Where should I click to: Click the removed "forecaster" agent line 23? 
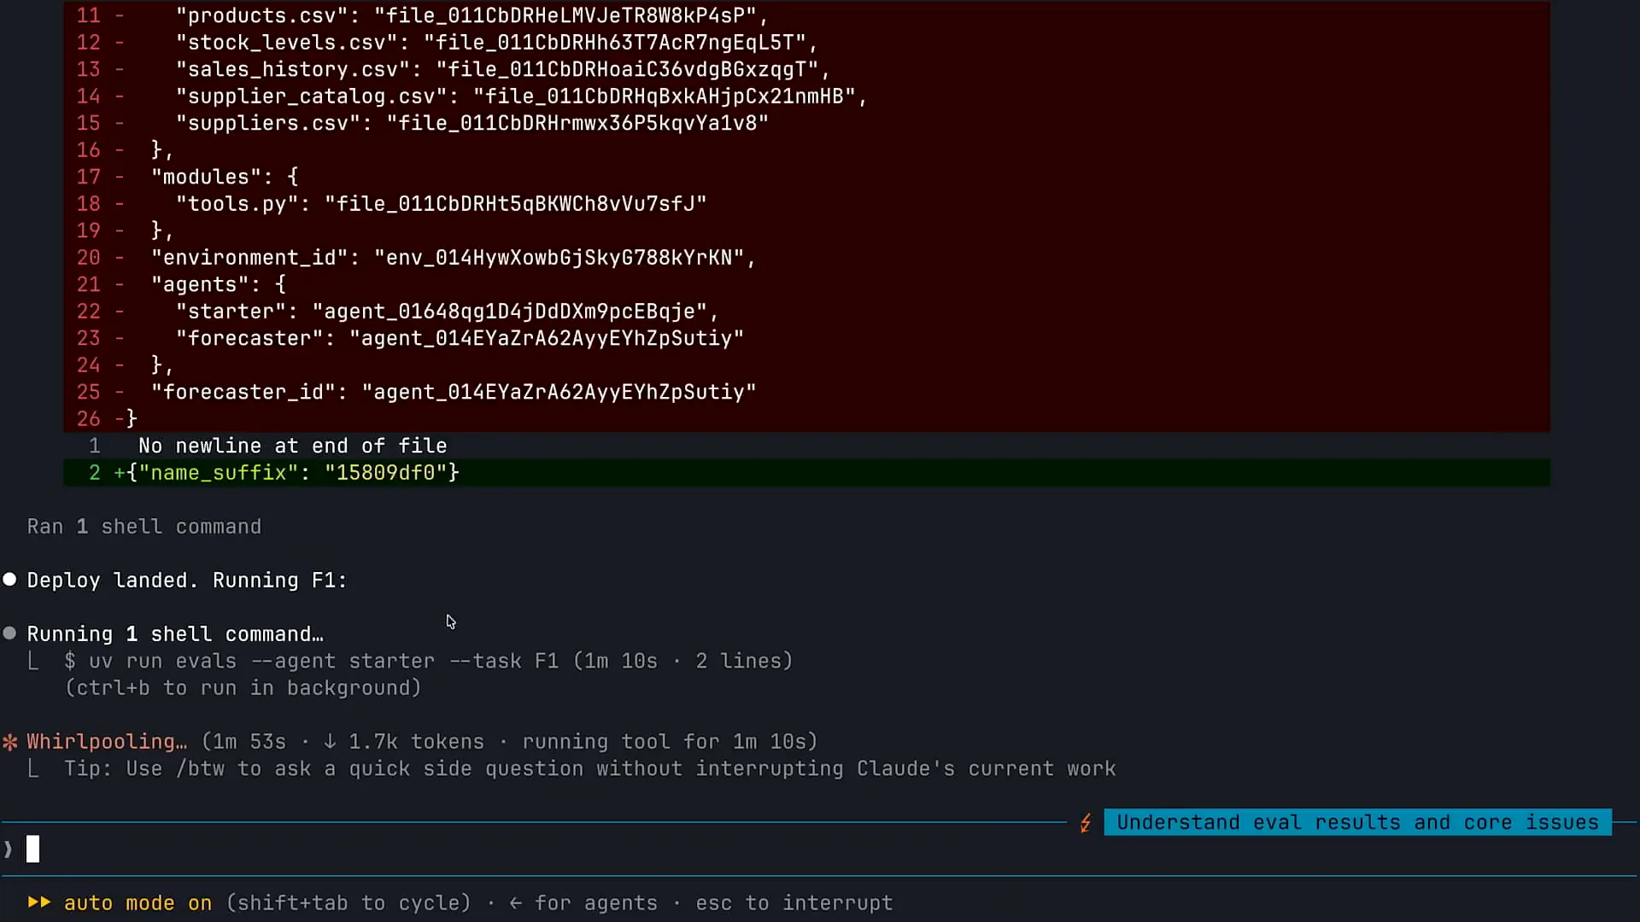point(806,338)
